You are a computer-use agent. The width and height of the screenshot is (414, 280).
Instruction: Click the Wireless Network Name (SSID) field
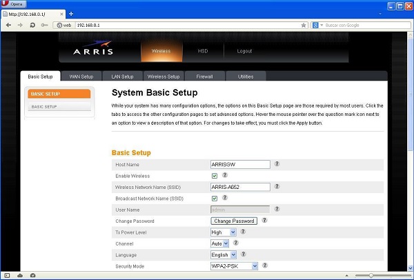240,187
